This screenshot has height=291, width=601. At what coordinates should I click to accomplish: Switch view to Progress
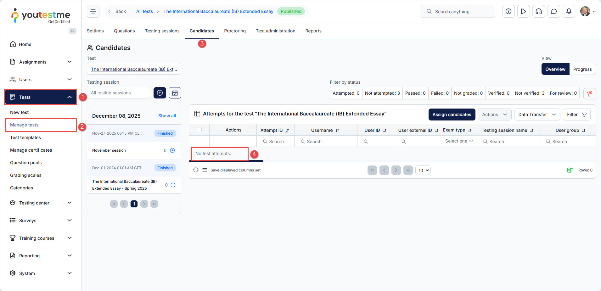tap(582, 69)
